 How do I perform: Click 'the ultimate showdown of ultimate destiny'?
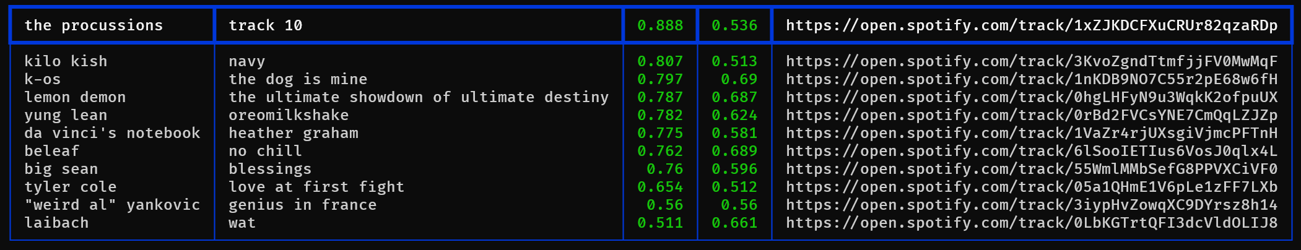tap(419, 97)
